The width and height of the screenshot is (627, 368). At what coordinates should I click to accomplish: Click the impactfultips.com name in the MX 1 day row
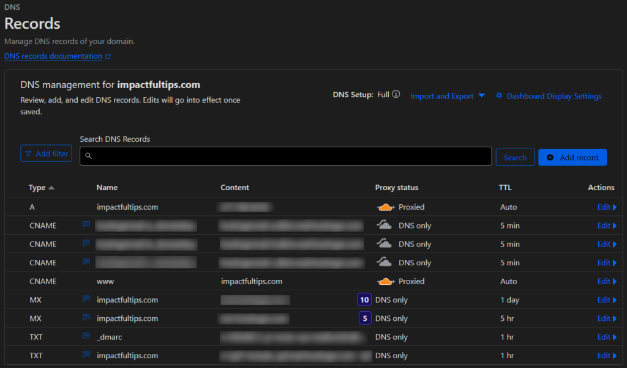(127, 300)
